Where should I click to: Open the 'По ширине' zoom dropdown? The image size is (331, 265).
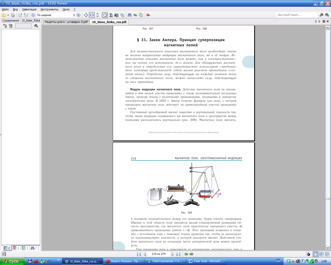click(x=74, y=15)
